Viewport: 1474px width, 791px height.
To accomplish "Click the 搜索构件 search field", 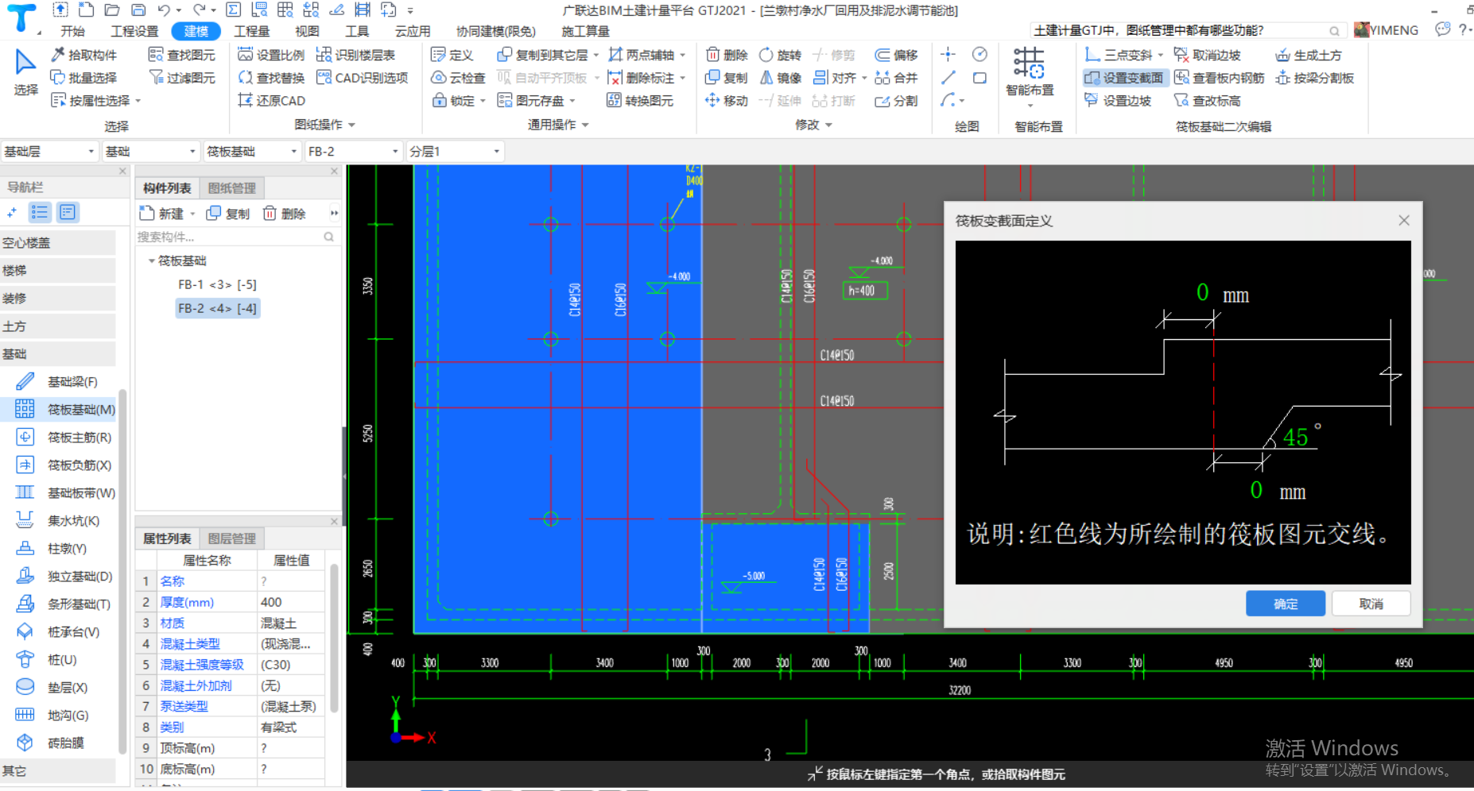I will pyautogui.click(x=236, y=237).
